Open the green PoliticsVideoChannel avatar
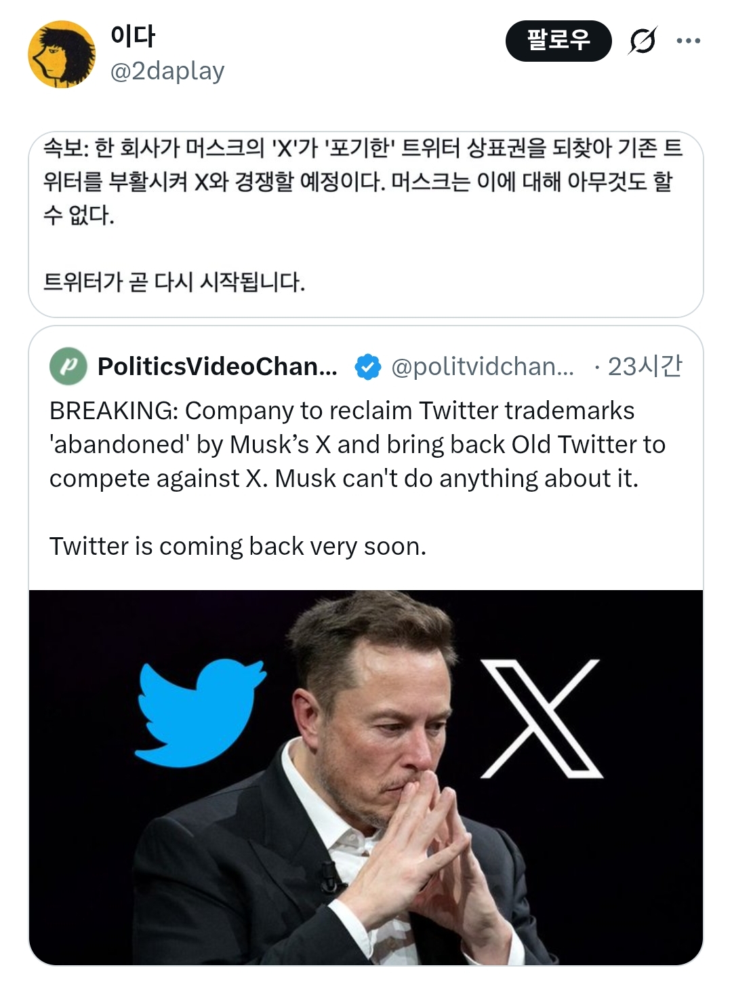732x993 pixels. click(68, 366)
